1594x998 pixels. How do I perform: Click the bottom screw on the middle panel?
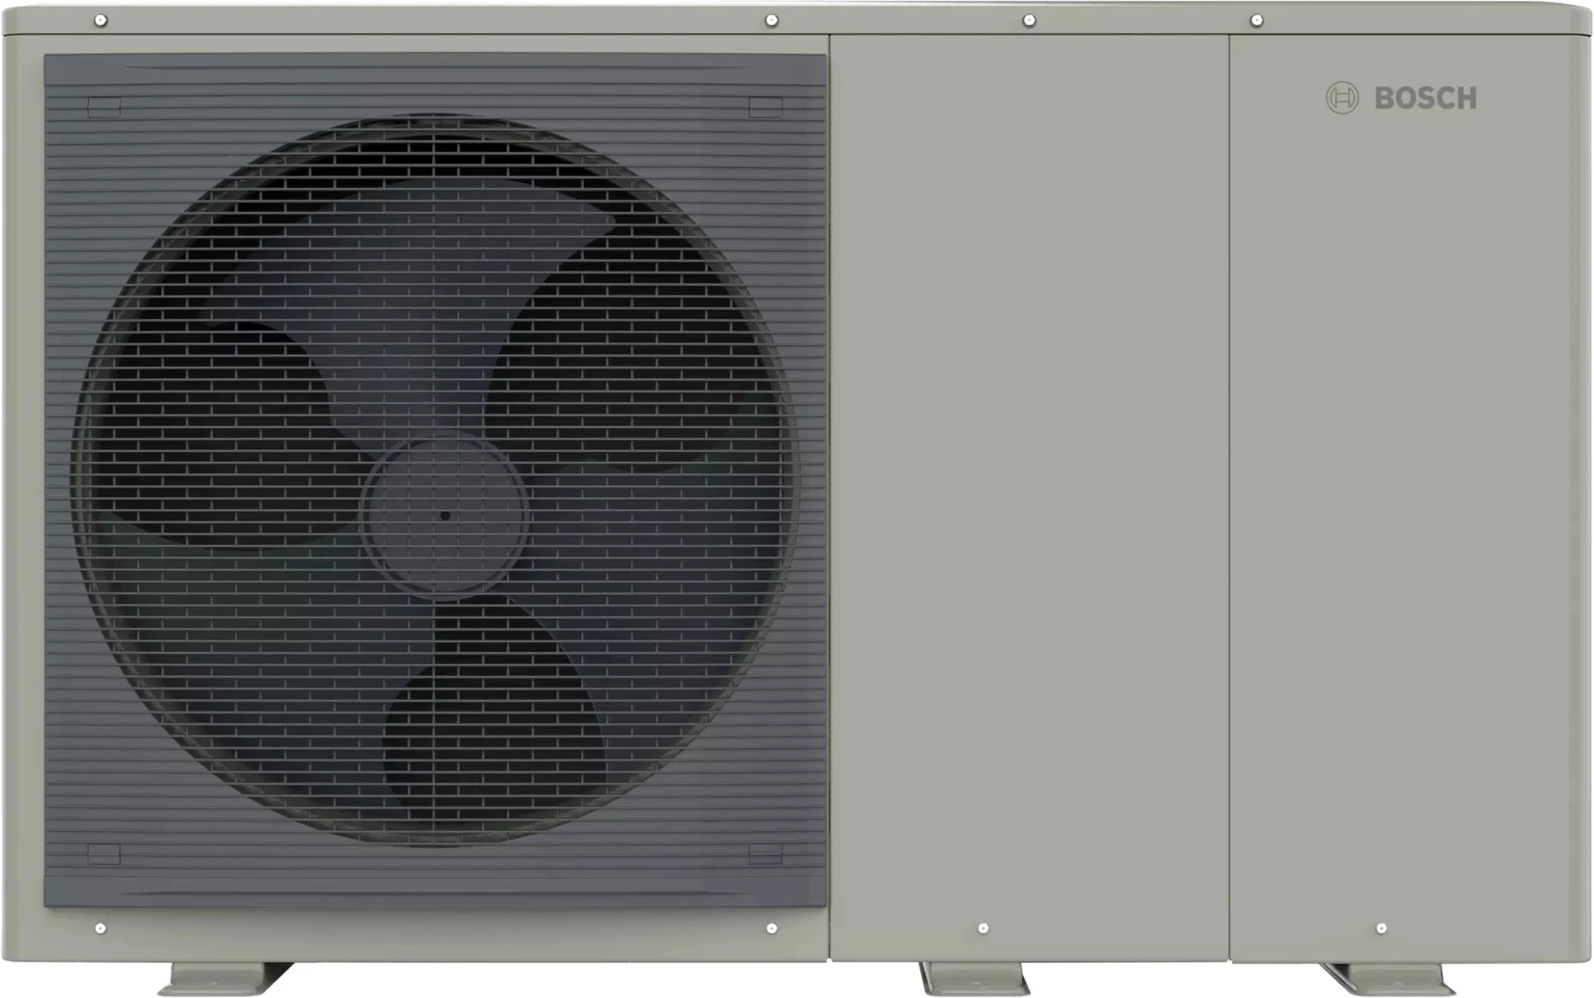point(983,928)
